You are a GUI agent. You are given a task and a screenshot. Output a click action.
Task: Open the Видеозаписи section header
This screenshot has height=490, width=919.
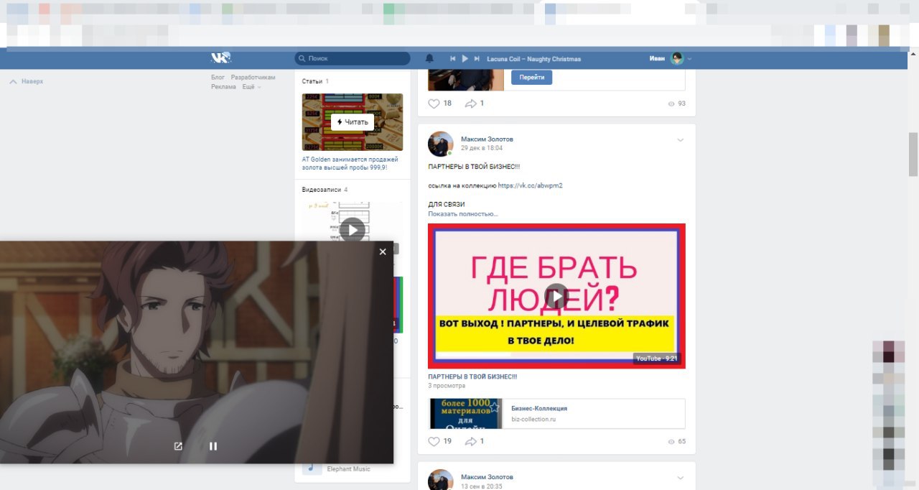click(325, 190)
